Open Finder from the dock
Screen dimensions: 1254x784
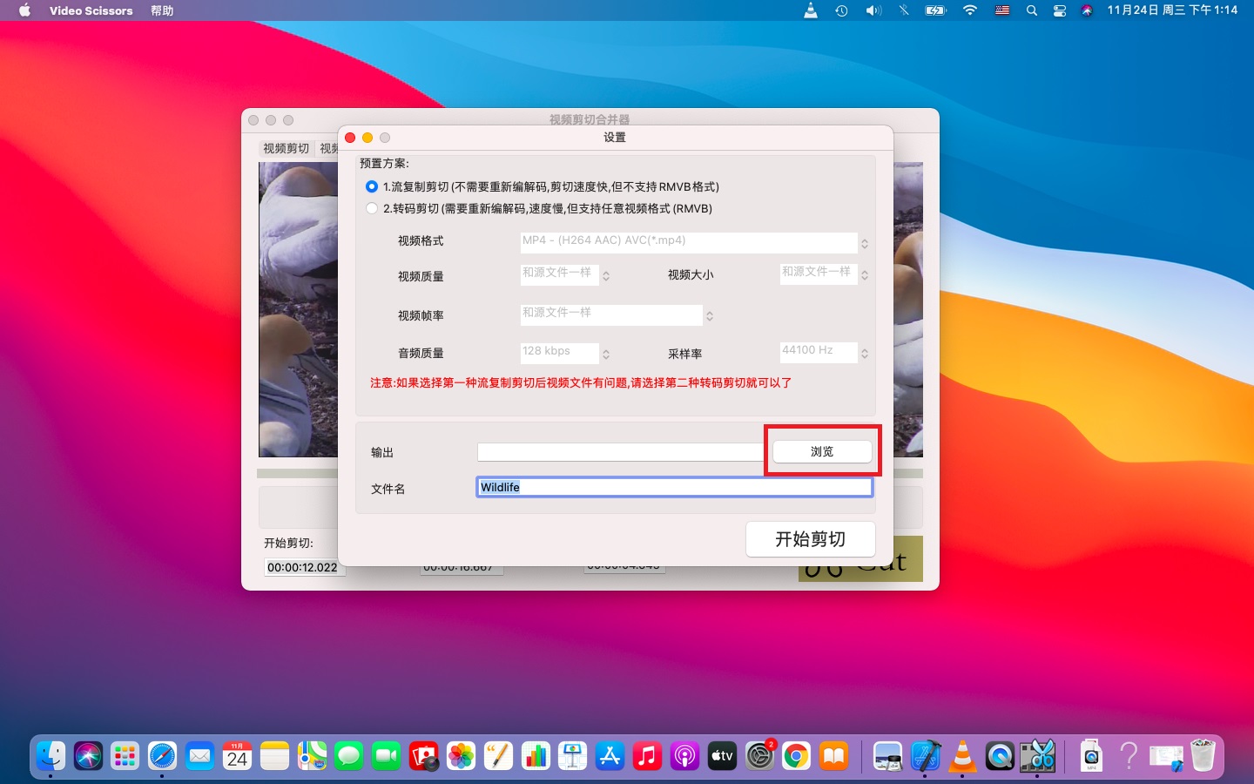point(51,756)
